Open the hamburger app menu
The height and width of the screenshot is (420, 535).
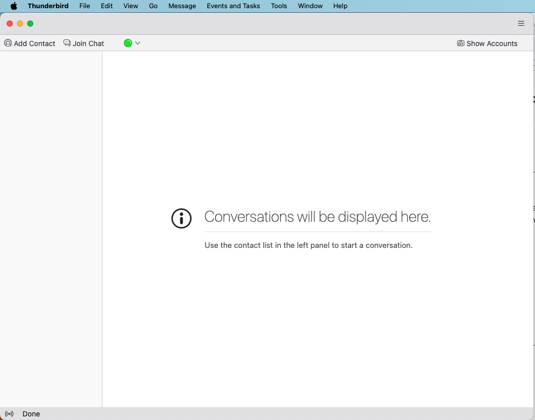click(521, 23)
